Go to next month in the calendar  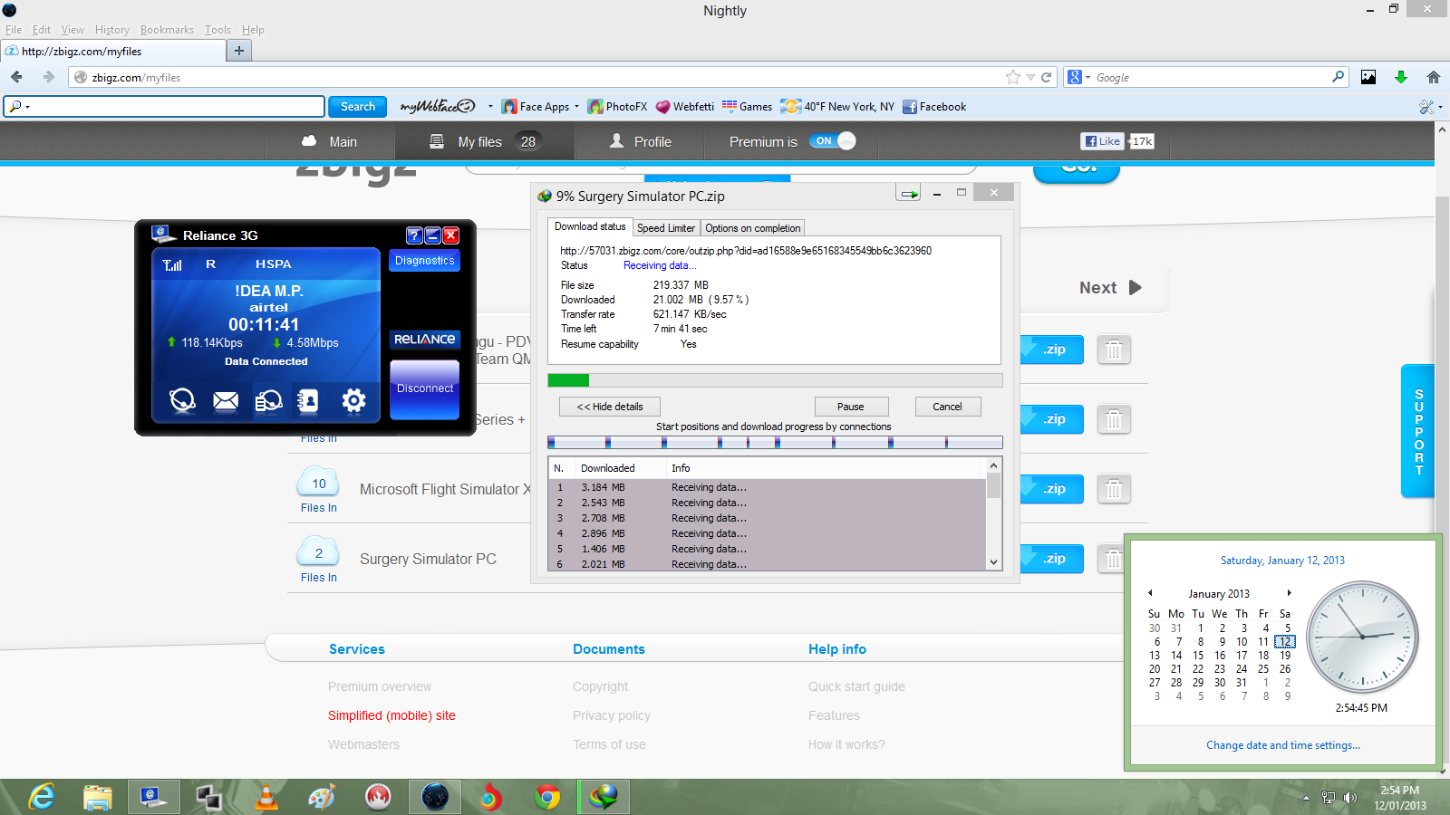(1289, 593)
